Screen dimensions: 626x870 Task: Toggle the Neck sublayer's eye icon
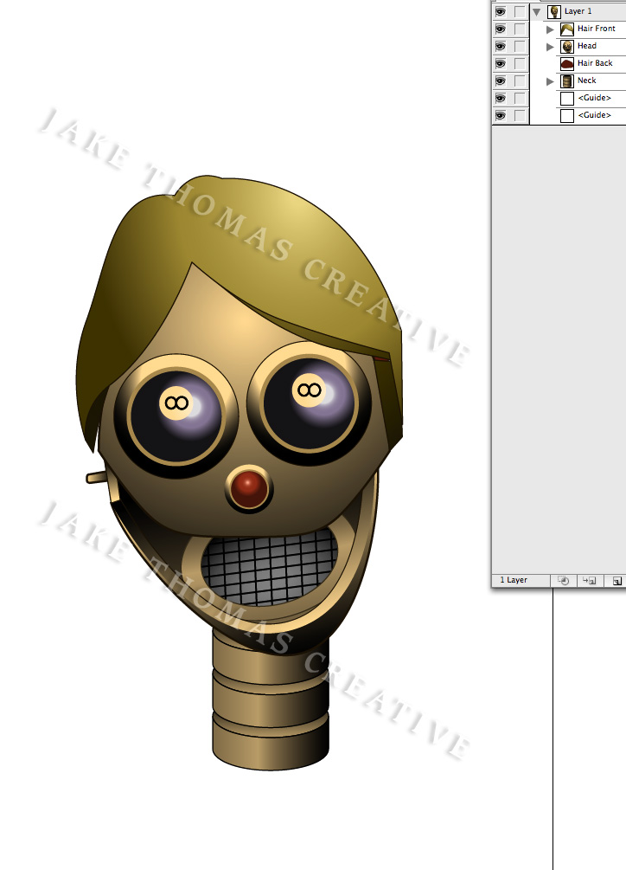501,81
